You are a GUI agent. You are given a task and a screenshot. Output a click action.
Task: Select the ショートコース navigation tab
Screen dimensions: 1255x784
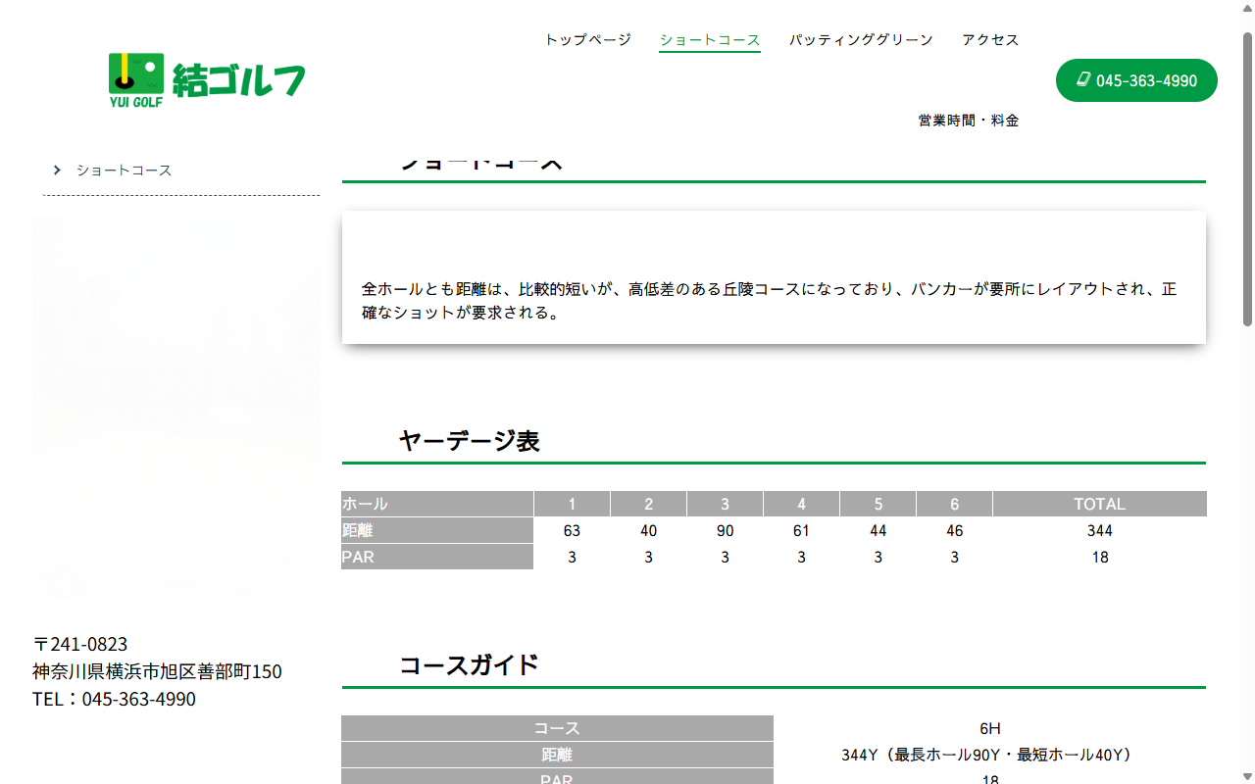point(710,40)
